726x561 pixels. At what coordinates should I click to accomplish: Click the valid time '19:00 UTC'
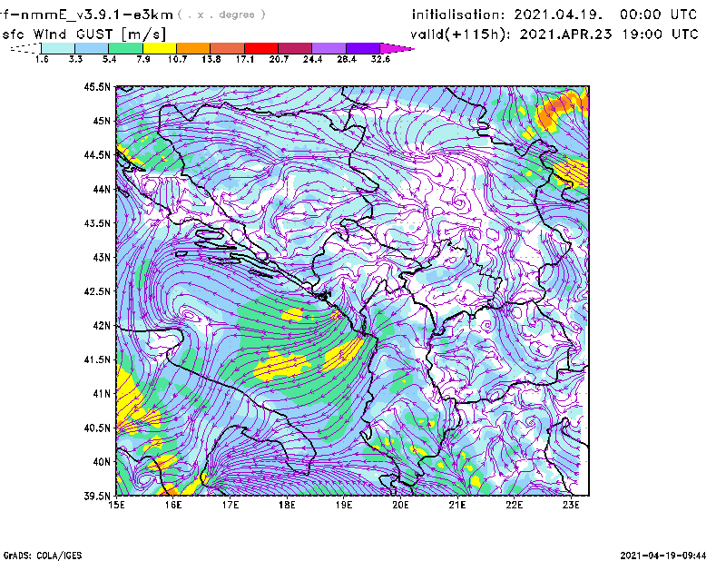[660, 34]
